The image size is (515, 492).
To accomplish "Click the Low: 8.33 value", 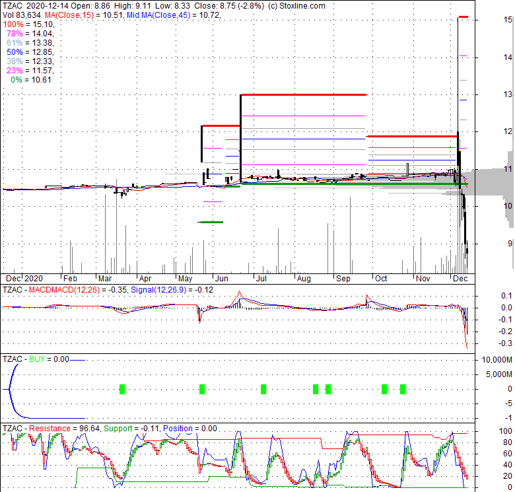I will (172, 5).
